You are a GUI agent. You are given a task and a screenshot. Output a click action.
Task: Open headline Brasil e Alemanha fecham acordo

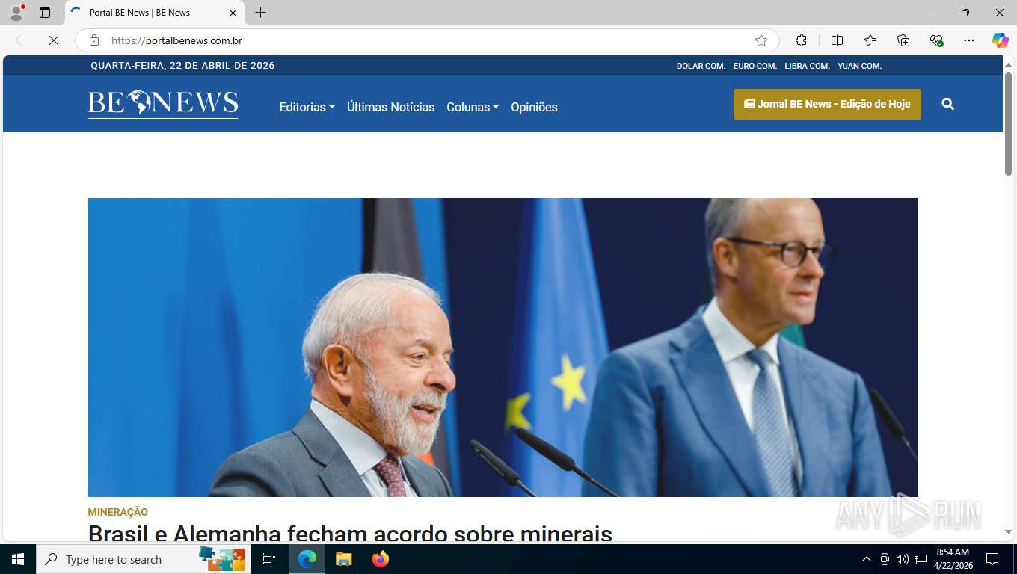(350, 533)
